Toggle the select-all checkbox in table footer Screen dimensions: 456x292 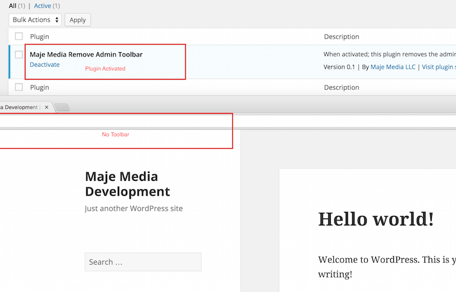(19, 87)
